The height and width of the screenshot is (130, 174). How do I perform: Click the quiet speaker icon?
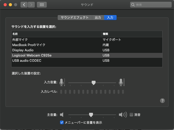62,115
